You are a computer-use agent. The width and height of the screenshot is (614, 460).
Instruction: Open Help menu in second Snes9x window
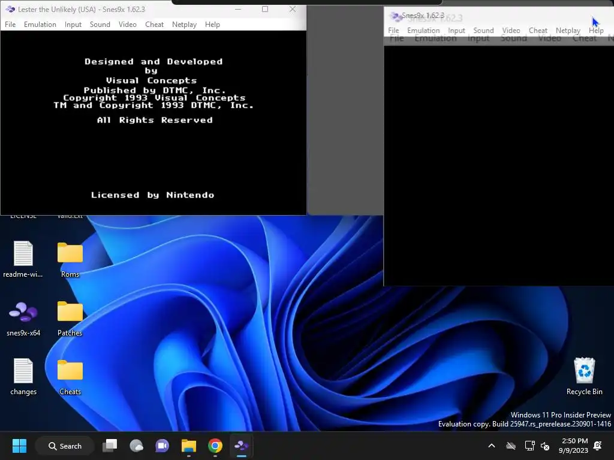(596, 31)
